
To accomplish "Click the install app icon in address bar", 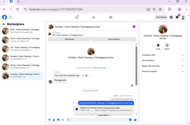I will click(148, 9).
